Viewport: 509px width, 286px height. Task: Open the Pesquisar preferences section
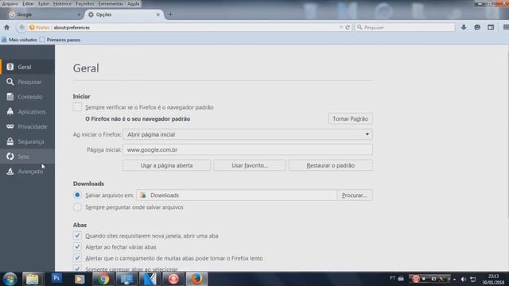27,82
